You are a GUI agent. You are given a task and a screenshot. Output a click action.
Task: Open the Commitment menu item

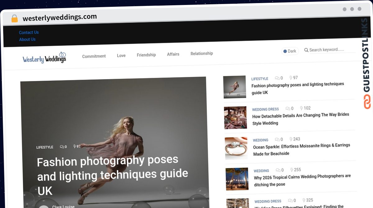[x=94, y=56]
